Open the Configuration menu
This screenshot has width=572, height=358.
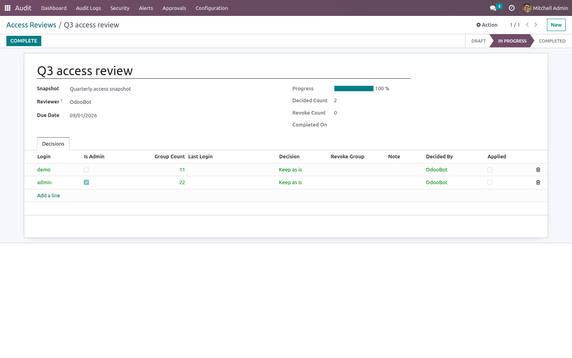click(212, 8)
